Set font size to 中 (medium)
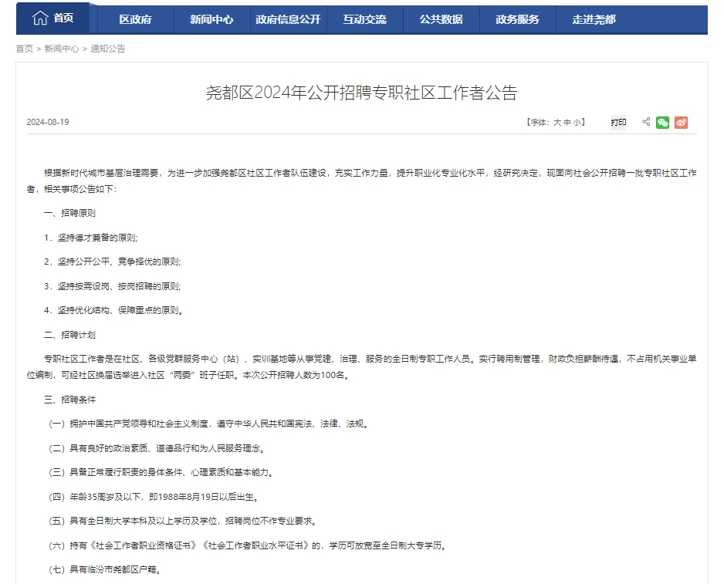The image size is (724, 584). pyautogui.click(x=567, y=121)
